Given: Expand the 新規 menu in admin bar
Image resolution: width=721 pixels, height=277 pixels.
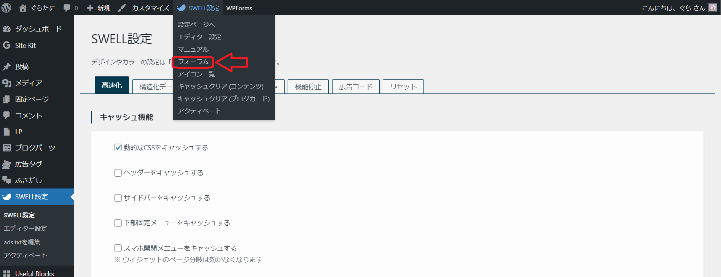Looking at the screenshot, I should point(99,8).
